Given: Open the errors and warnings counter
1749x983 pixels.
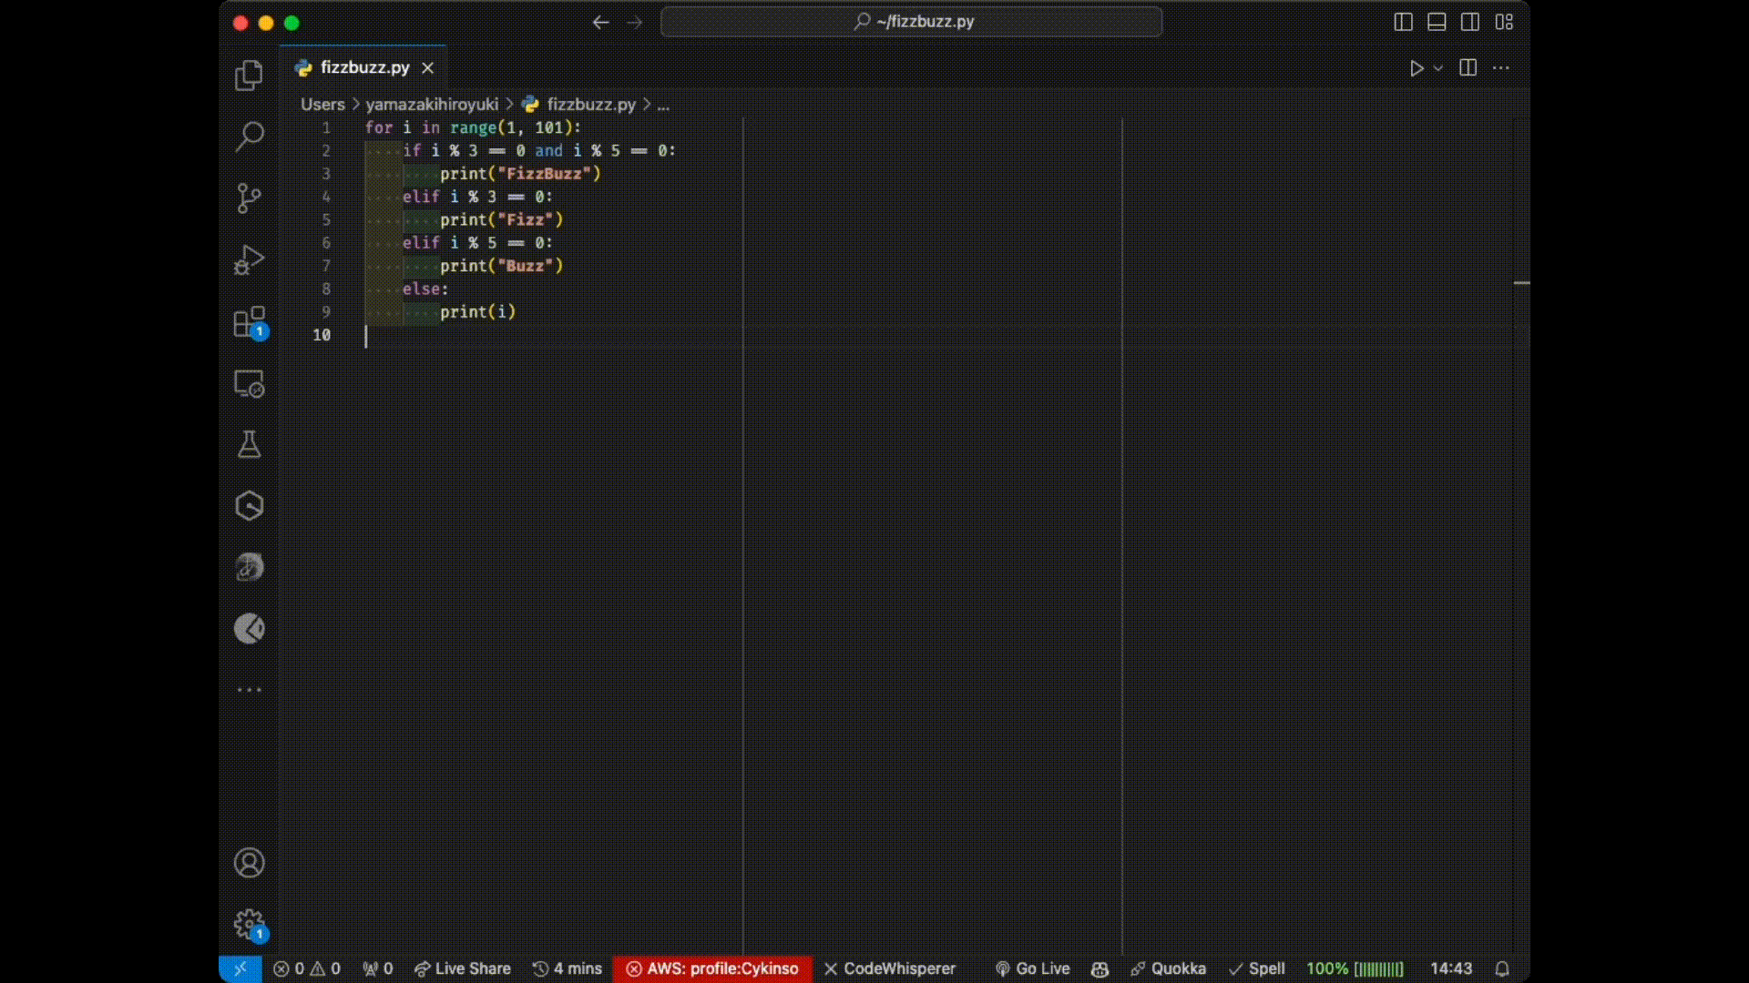Looking at the screenshot, I should (x=307, y=968).
